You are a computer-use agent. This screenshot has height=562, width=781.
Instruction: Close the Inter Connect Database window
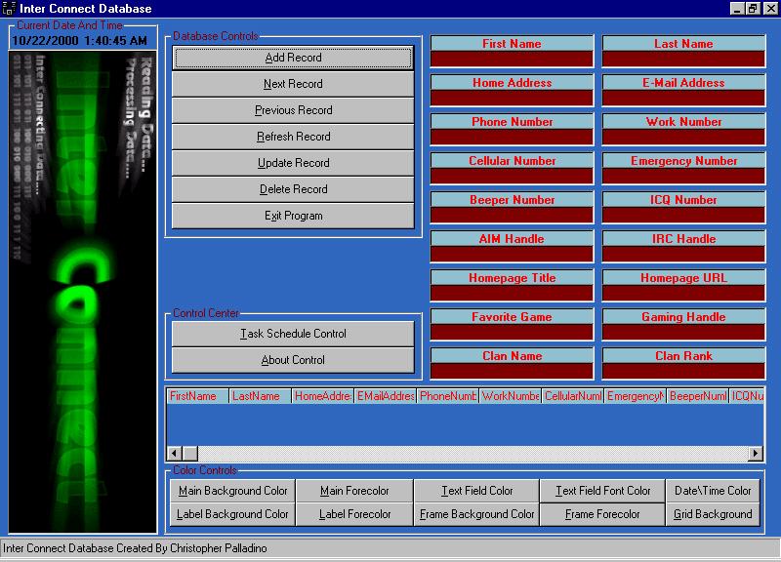click(770, 9)
